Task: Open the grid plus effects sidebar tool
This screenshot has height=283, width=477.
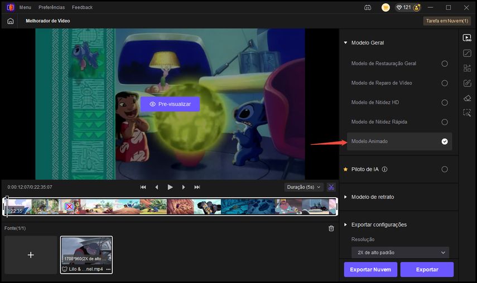Action: 467,68
